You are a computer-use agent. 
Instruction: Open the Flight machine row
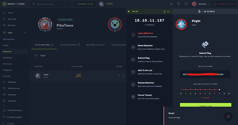pos(78,76)
